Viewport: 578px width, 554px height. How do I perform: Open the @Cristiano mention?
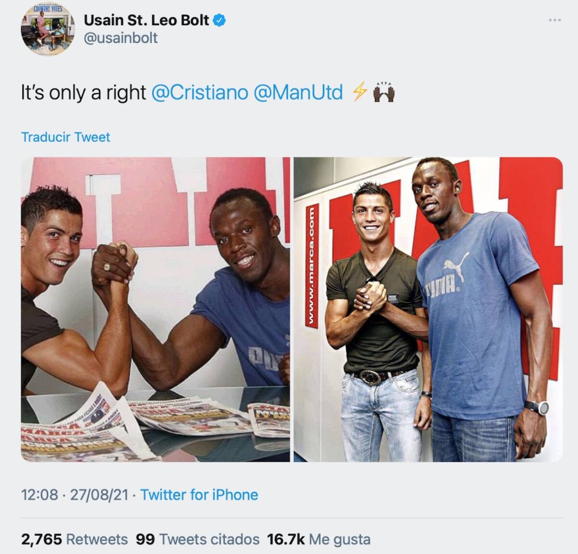[199, 92]
